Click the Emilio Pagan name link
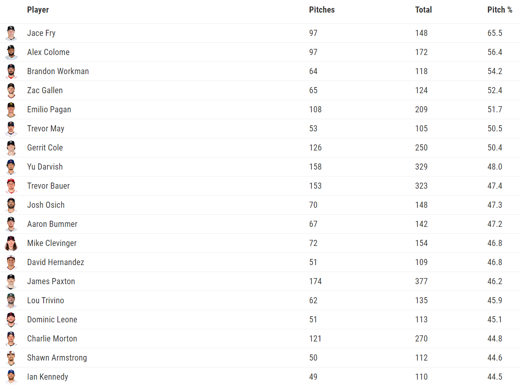The height and width of the screenshot is (385, 520). tap(49, 110)
